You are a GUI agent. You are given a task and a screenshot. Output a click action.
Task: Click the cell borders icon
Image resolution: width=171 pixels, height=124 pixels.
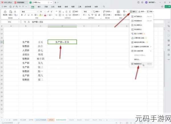[35, 15]
